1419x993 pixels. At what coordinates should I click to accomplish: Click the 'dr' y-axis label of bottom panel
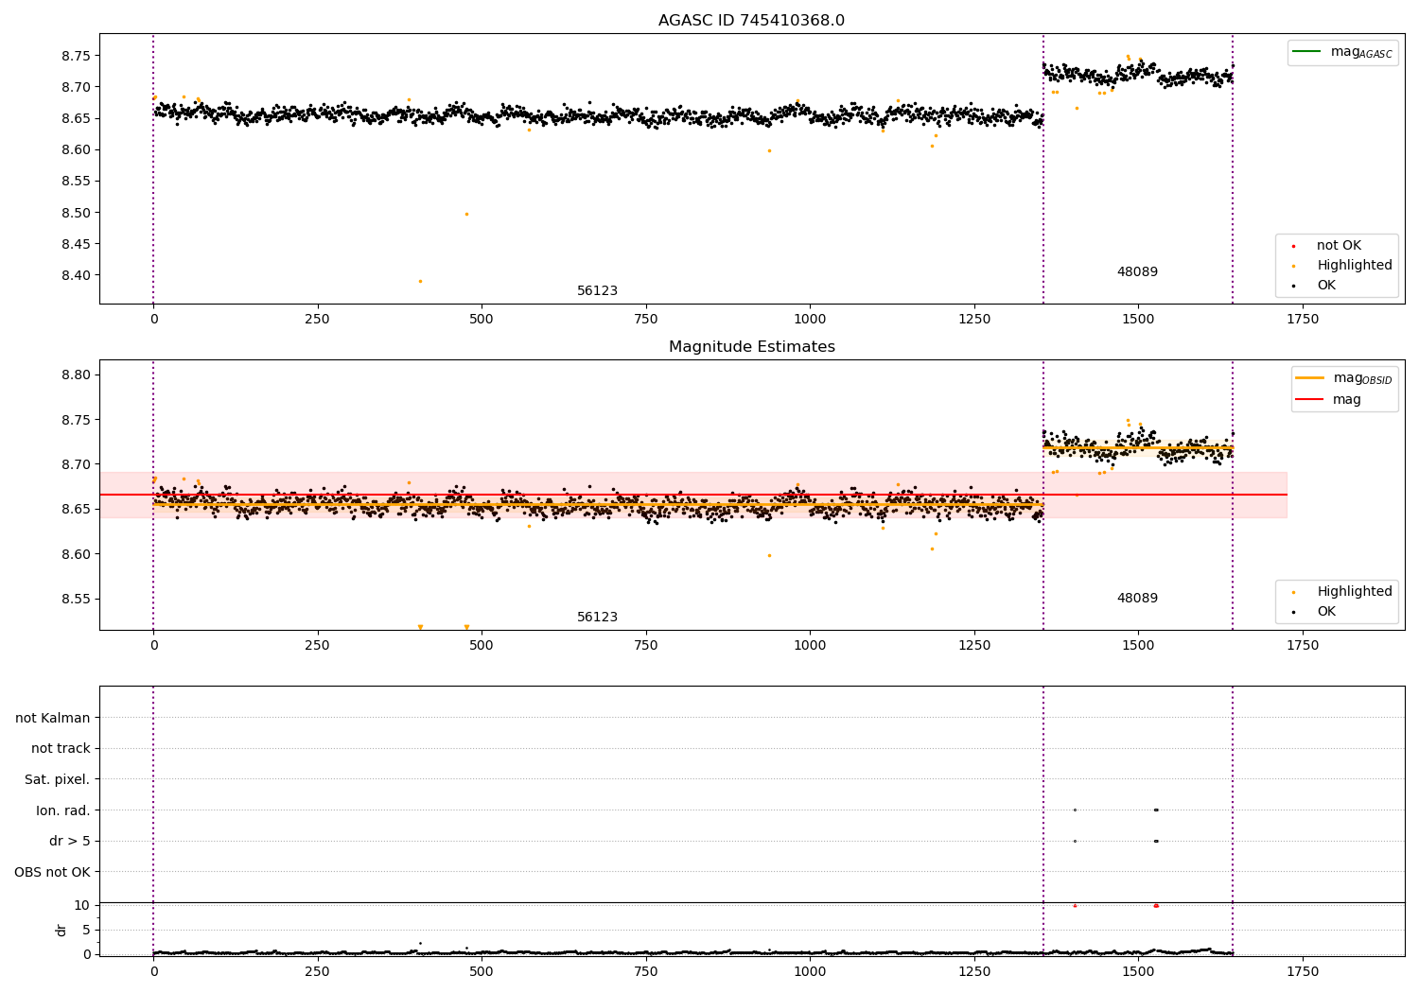click(x=61, y=930)
